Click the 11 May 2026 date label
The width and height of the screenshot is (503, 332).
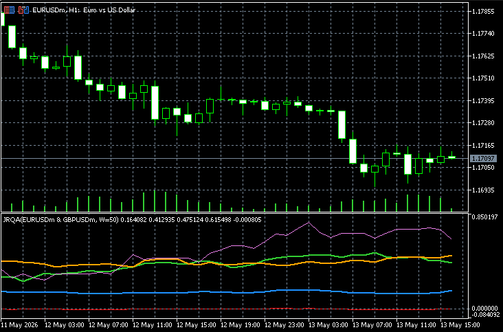click(19, 325)
